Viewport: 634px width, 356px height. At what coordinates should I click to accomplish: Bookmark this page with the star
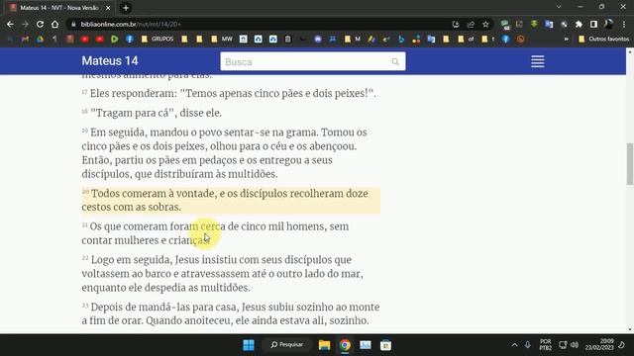(x=485, y=24)
